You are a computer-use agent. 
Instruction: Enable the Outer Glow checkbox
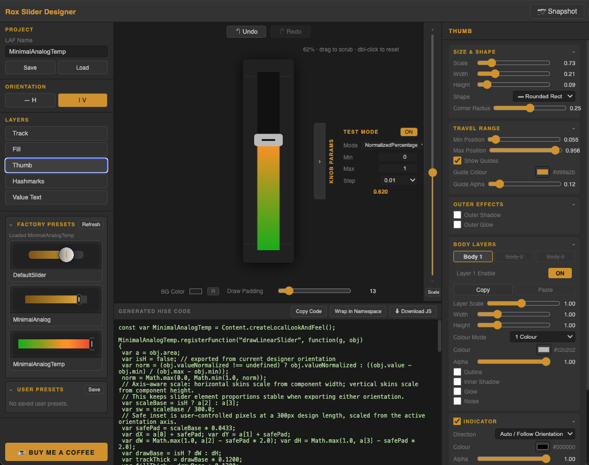(x=457, y=225)
